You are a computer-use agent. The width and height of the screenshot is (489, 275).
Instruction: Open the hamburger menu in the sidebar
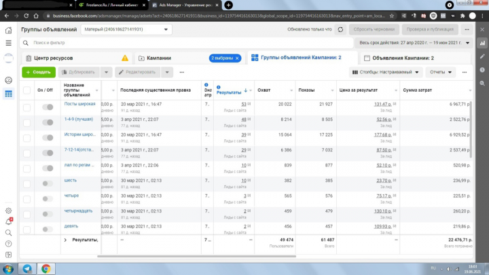click(8, 43)
